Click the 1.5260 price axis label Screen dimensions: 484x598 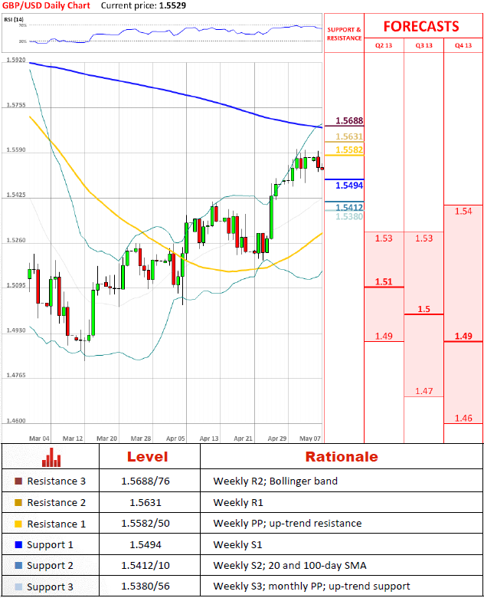point(16,240)
